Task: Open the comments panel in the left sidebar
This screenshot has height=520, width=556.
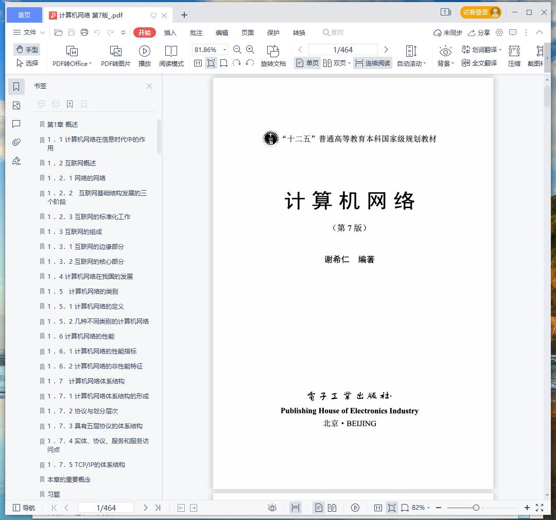Action: (16, 124)
